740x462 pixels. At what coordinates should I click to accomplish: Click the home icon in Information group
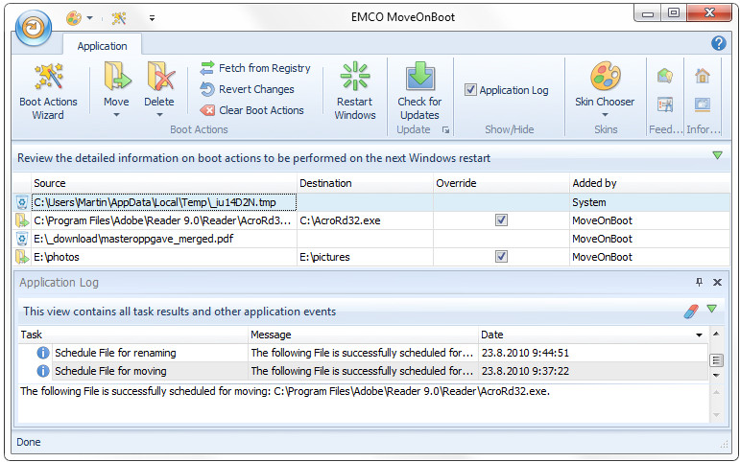703,76
